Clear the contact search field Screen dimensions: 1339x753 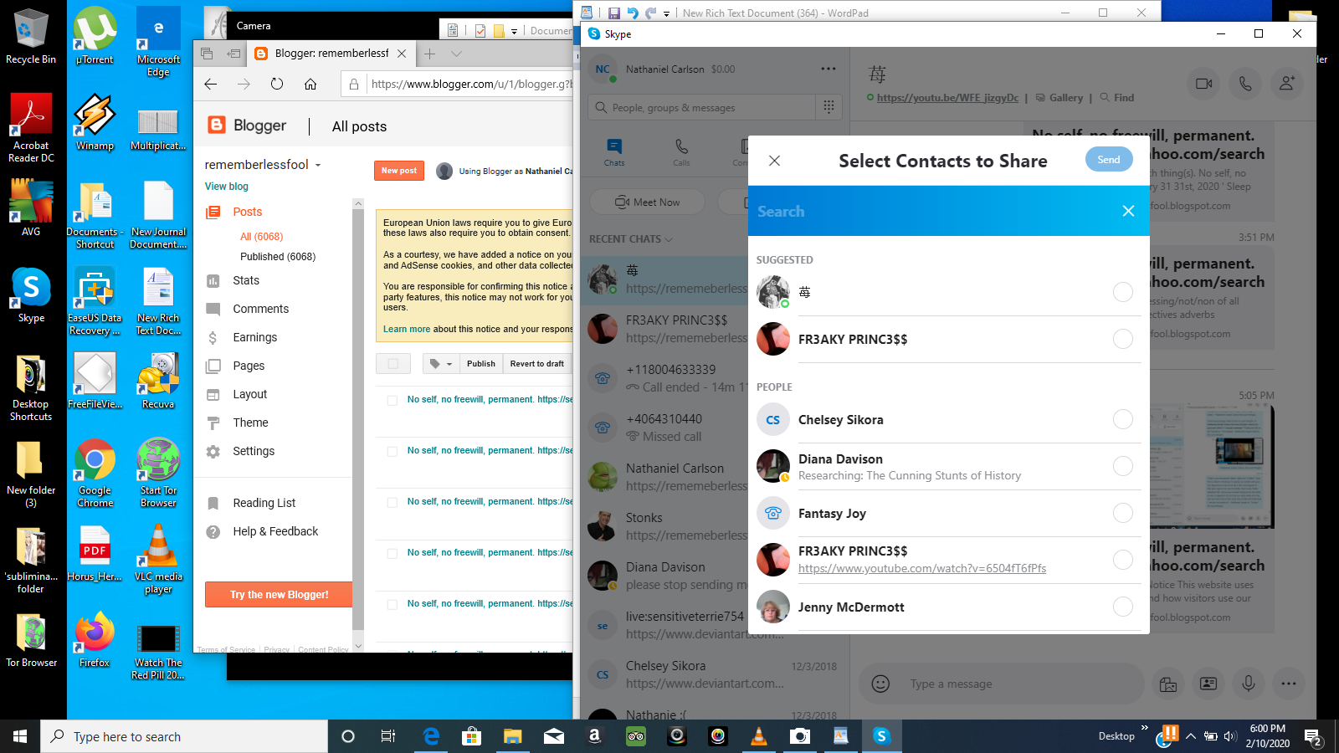point(1128,211)
